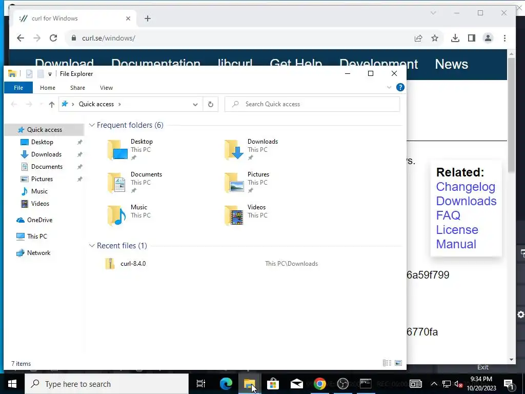525x394 pixels.
Task: Open the FAQ related link
Action: pos(448,215)
